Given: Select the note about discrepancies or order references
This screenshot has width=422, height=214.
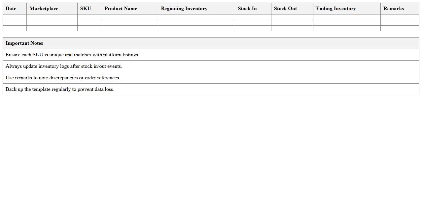Looking at the screenshot, I should click(x=63, y=78).
